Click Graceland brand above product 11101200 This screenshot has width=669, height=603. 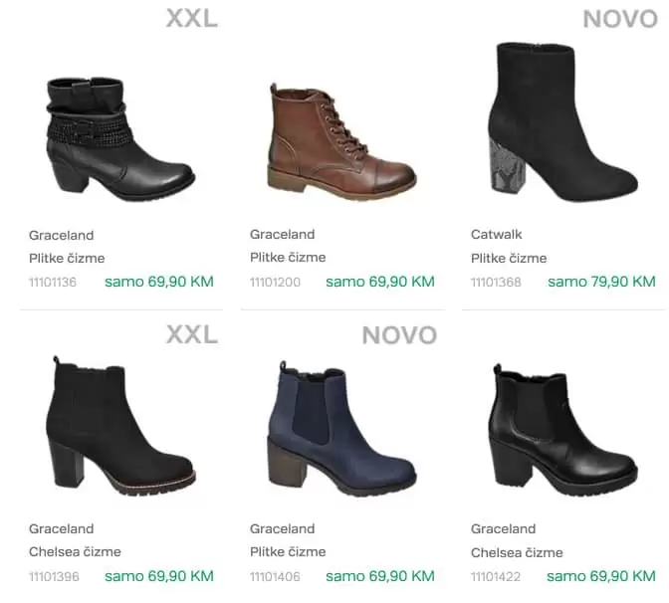[x=282, y=234]
